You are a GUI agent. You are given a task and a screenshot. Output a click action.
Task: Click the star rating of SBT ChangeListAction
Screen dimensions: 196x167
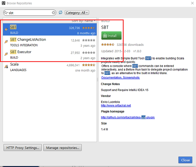89,40
